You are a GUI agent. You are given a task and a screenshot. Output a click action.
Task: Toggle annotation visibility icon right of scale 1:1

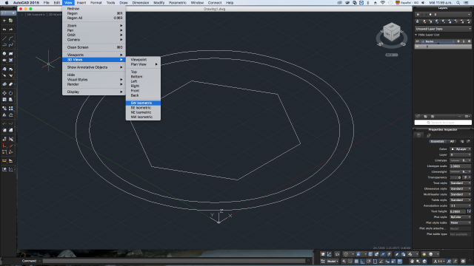click(x=449, y=261)
